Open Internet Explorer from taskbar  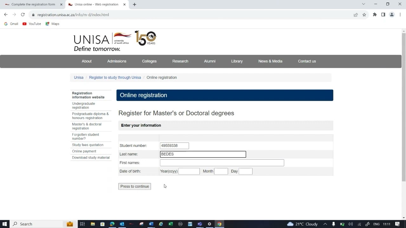tap(161, 224)
